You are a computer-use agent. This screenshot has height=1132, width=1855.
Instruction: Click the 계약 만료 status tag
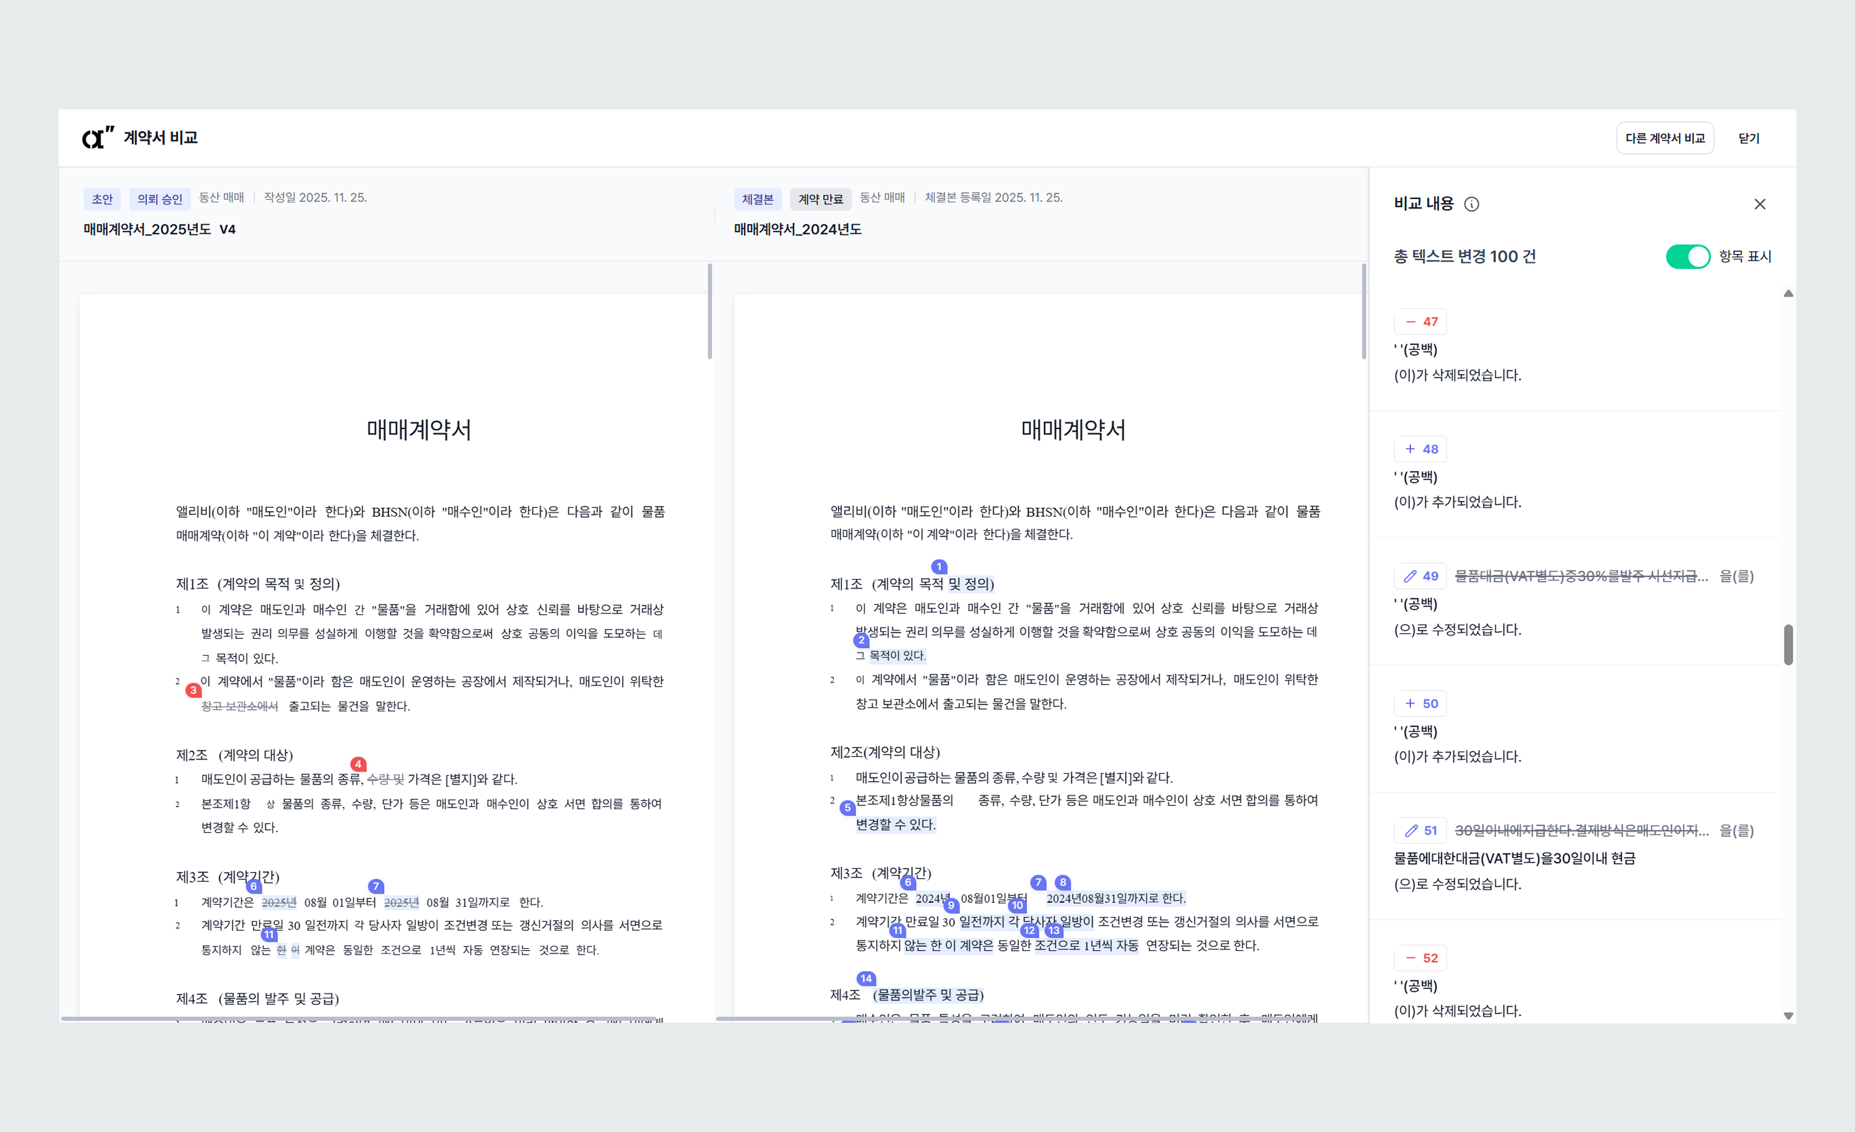pos(820,199)
